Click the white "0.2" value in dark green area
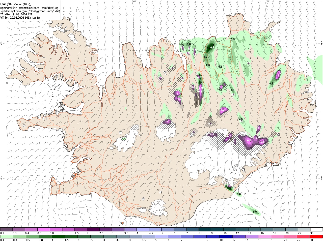Image resolution: width=323 pixels, height=242 pixels. point(212,47)
